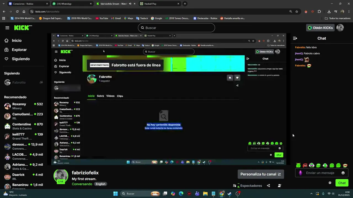Switch to Conexiones - Roblox tab
Screen dimensions: 353x198
click(x=28, y=4)
